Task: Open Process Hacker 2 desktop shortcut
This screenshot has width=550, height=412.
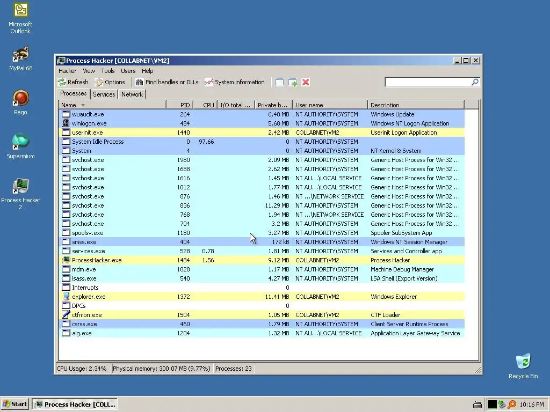Action: [20, 194]
